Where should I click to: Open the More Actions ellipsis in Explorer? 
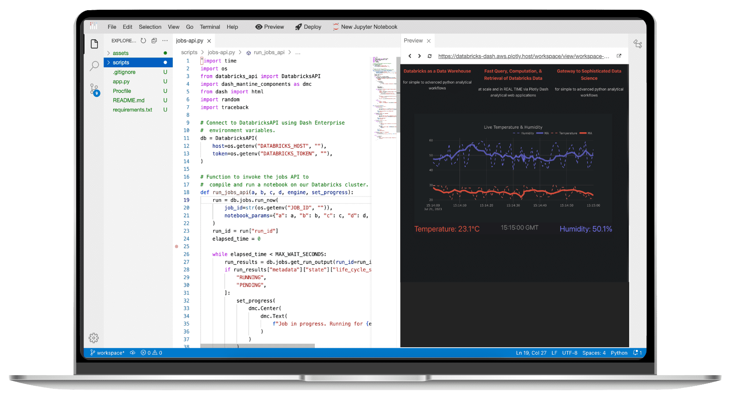click(165, 40)
